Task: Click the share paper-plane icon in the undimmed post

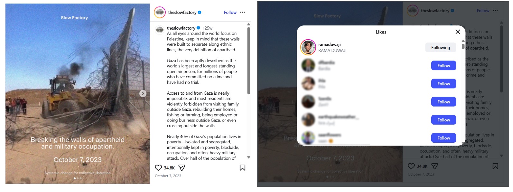Action: [182, 168]
